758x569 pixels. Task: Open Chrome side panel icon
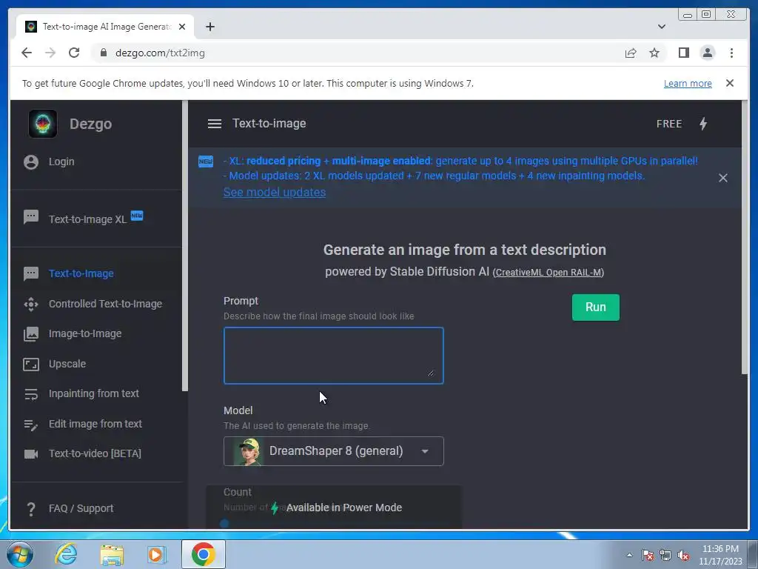pyautogui.click(x=683, y=53)
